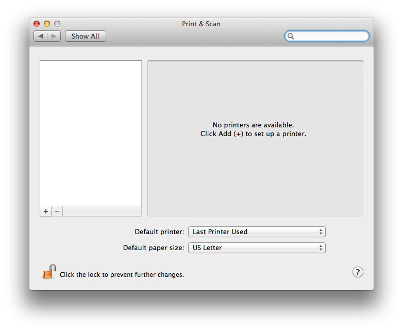The image size is (403, 331).
Task: Click Show All preferences button
Action: (x=86, y=36)
